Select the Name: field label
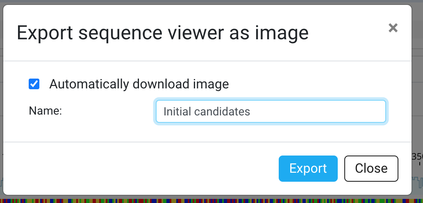The width and height of the screenshot is (423, 203). point(45,111)
